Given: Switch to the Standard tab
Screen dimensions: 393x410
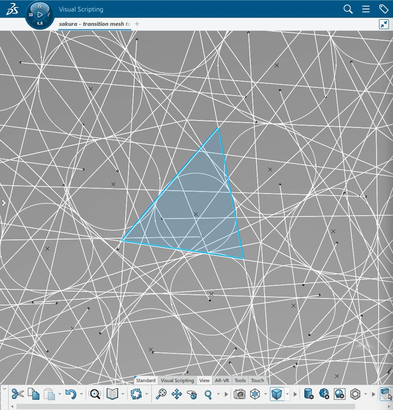Looking at the screenshot, I should 146,381.
